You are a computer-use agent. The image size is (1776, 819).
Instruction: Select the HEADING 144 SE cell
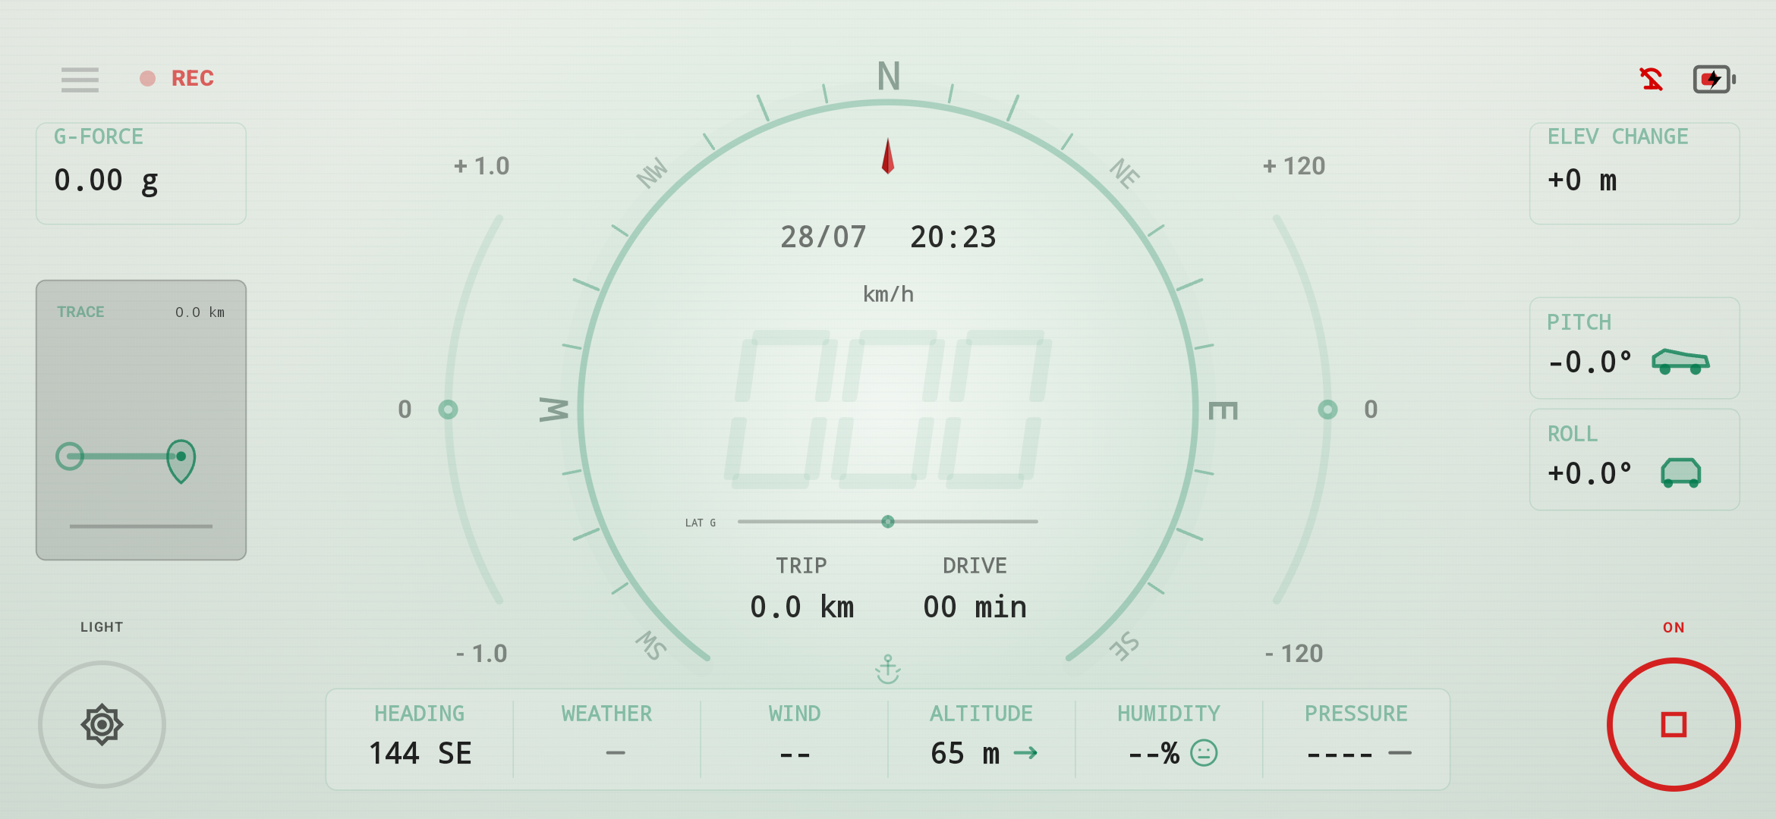(x=420, y=739)
